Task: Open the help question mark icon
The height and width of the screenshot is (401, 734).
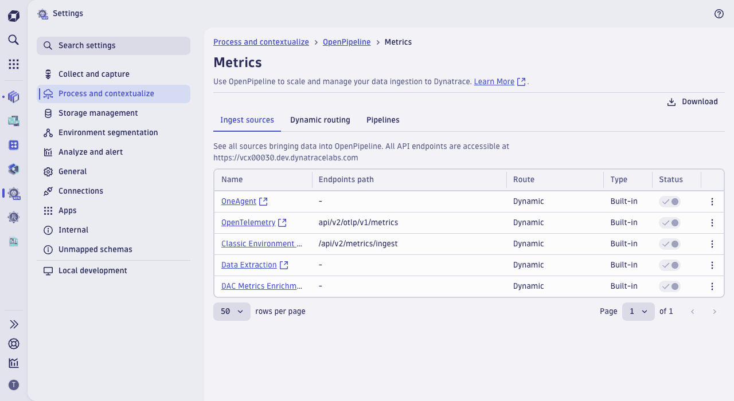Action: [719, 14]
